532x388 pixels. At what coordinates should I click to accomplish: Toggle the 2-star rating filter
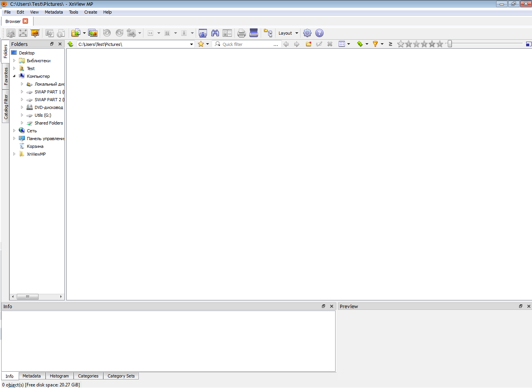click(416, 44)
